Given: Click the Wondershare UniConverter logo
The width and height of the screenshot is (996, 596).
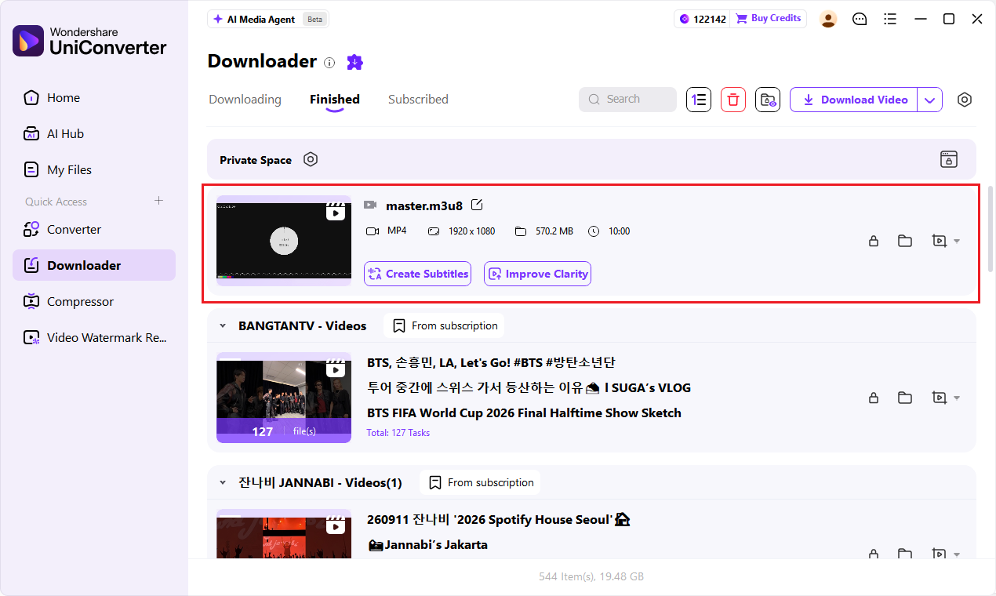Looking at the screenshot, I should (89, 41).
